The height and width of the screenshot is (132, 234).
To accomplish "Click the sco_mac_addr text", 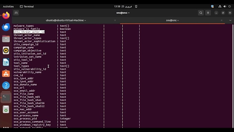I will [x=23, y=109].
